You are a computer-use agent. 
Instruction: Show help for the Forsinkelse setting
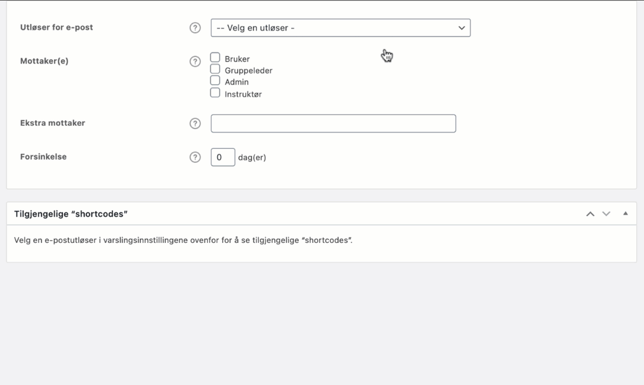click(x=195, y=157)
